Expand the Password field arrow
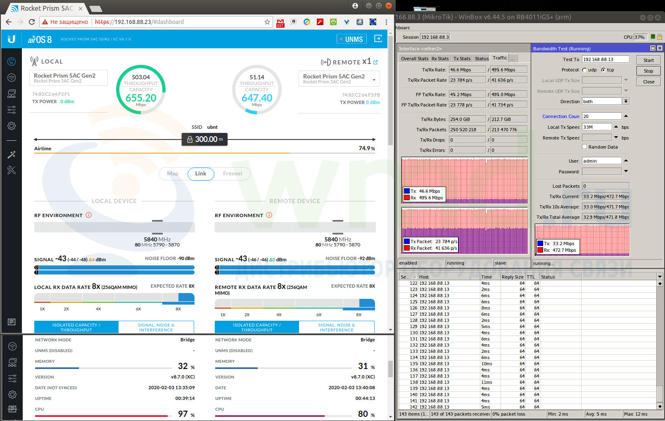665x421 pixels. tap(626, 171)
